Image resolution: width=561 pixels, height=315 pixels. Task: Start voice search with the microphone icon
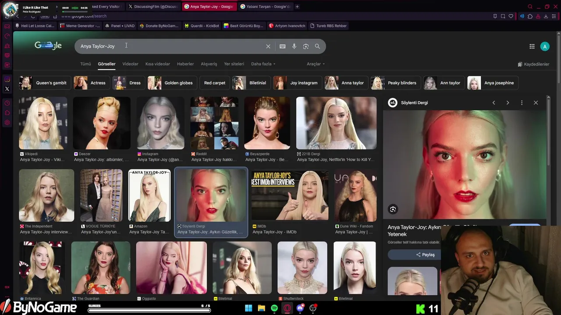click(x=294, y=46)
